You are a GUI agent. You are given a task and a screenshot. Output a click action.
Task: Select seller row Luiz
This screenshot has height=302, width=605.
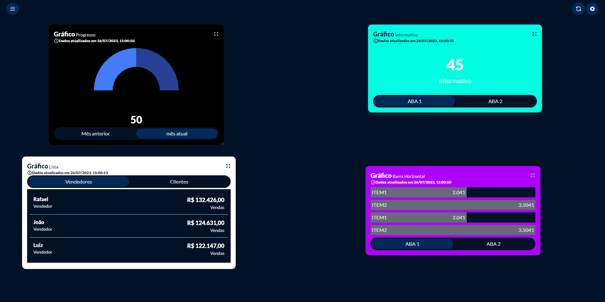coord(129,249)
